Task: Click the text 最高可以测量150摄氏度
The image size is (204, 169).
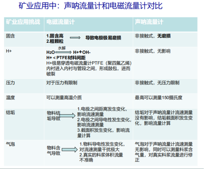Action: pyautogui.click(x=159, y=97)
